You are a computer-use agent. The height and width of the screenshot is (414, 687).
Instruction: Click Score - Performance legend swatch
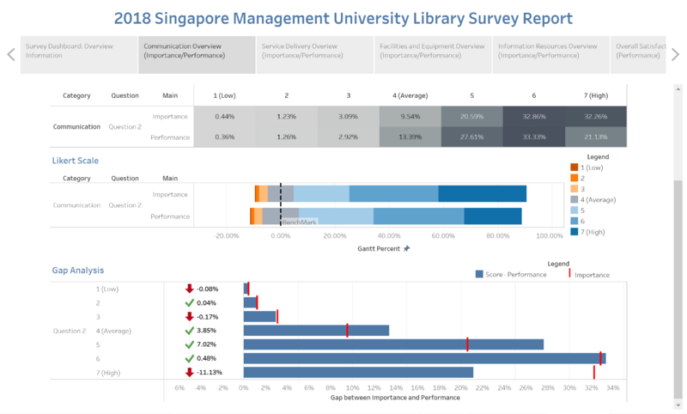(479, 274)
